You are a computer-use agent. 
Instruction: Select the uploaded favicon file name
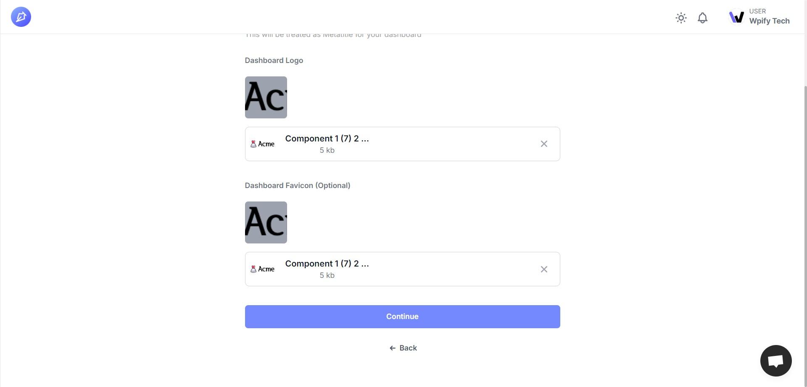pyautogui.click(x=327, y=264)
